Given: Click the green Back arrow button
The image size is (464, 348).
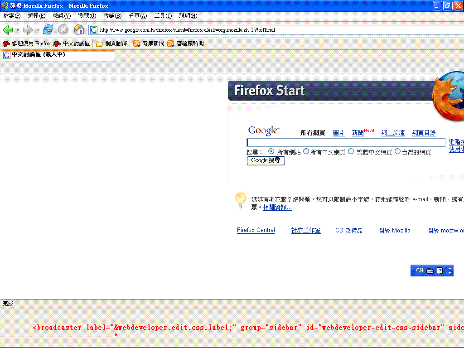Looking at the screenshot, I should coord(8,30).
